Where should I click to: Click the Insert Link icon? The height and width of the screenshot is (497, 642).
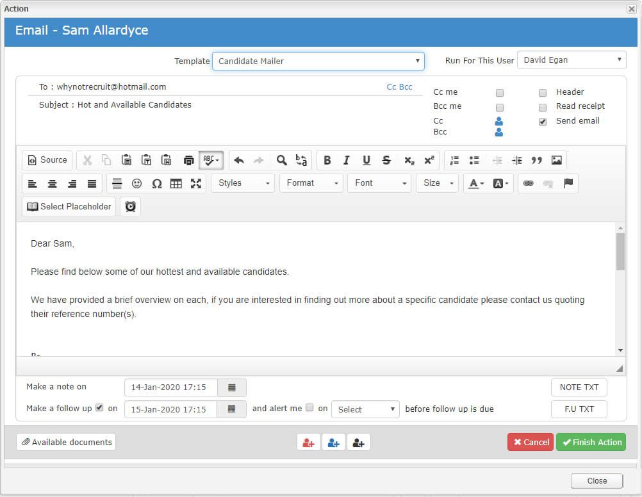528,183
